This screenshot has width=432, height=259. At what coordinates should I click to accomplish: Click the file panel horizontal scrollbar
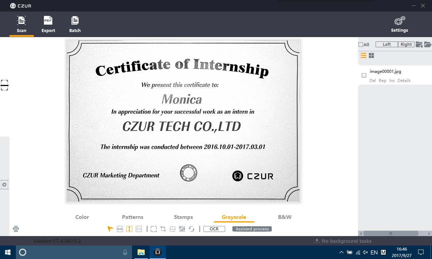391,233
